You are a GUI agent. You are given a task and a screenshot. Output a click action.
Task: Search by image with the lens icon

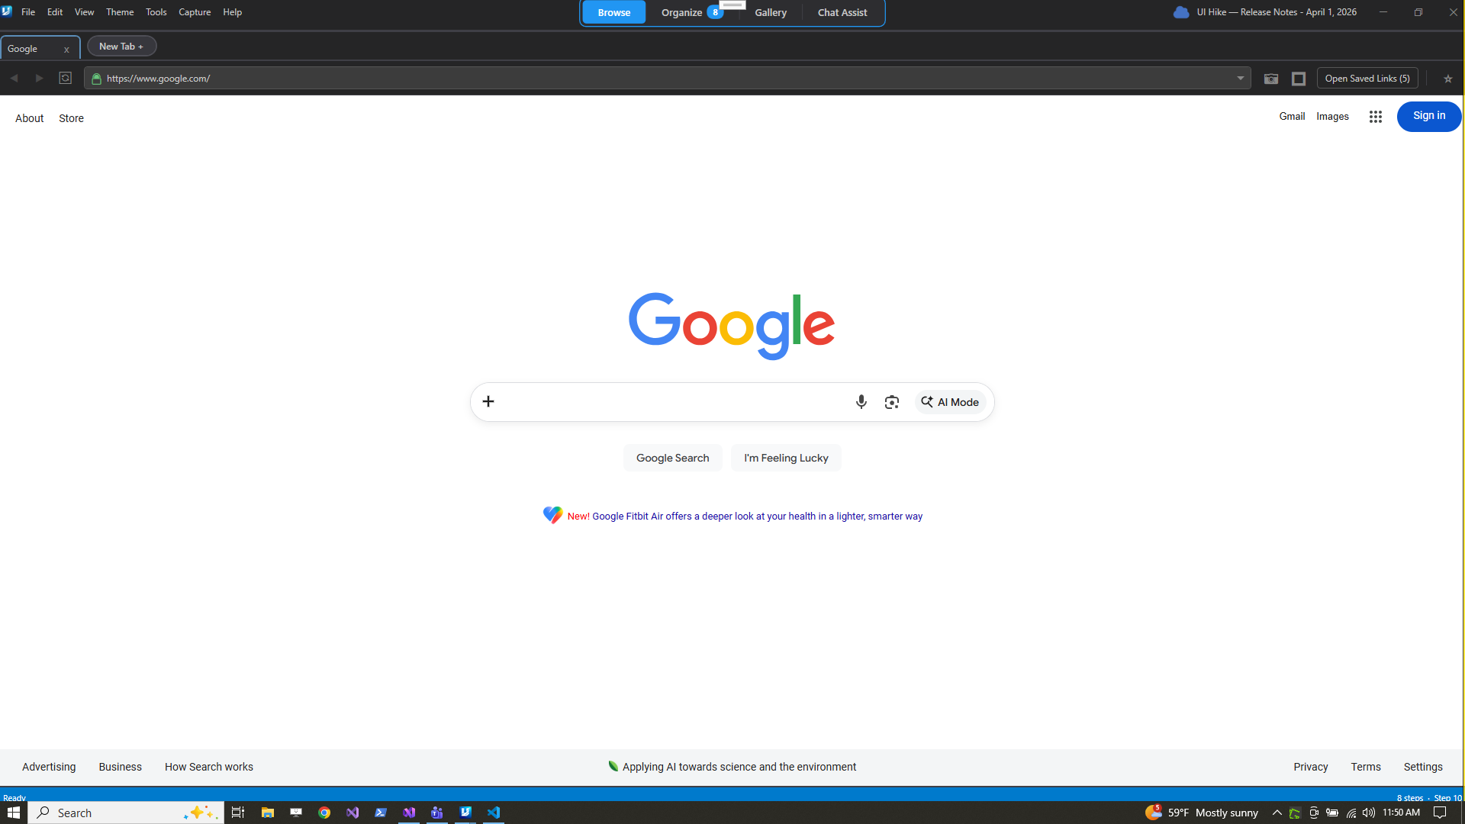click(891, 402)
